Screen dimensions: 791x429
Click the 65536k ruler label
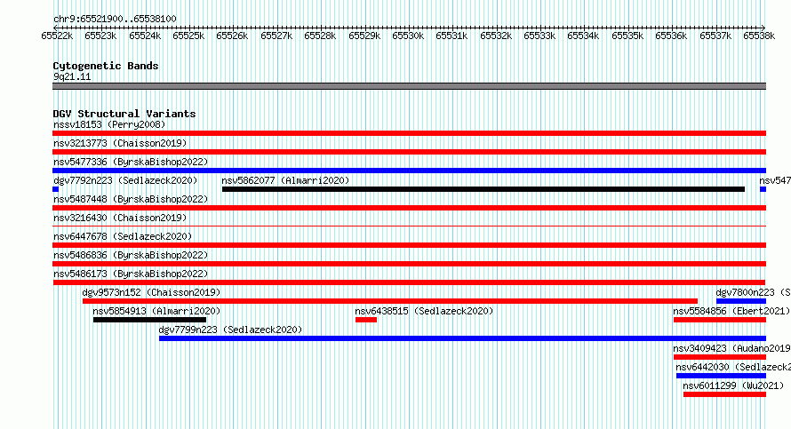tap(671, 36)
